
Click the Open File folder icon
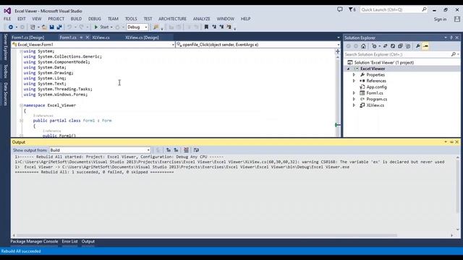click(44, 27)
